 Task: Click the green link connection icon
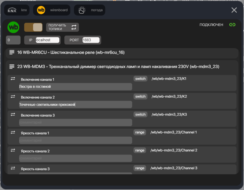232,25
